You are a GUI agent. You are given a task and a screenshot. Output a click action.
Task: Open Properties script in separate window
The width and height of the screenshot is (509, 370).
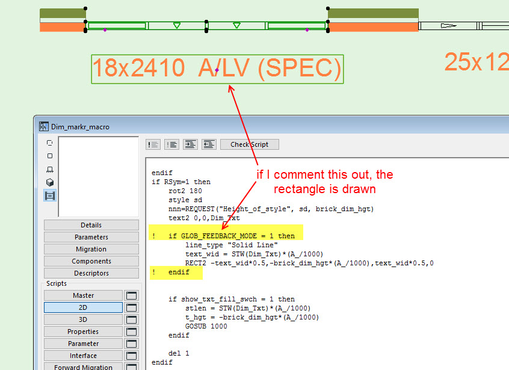(x=132, y=331)
